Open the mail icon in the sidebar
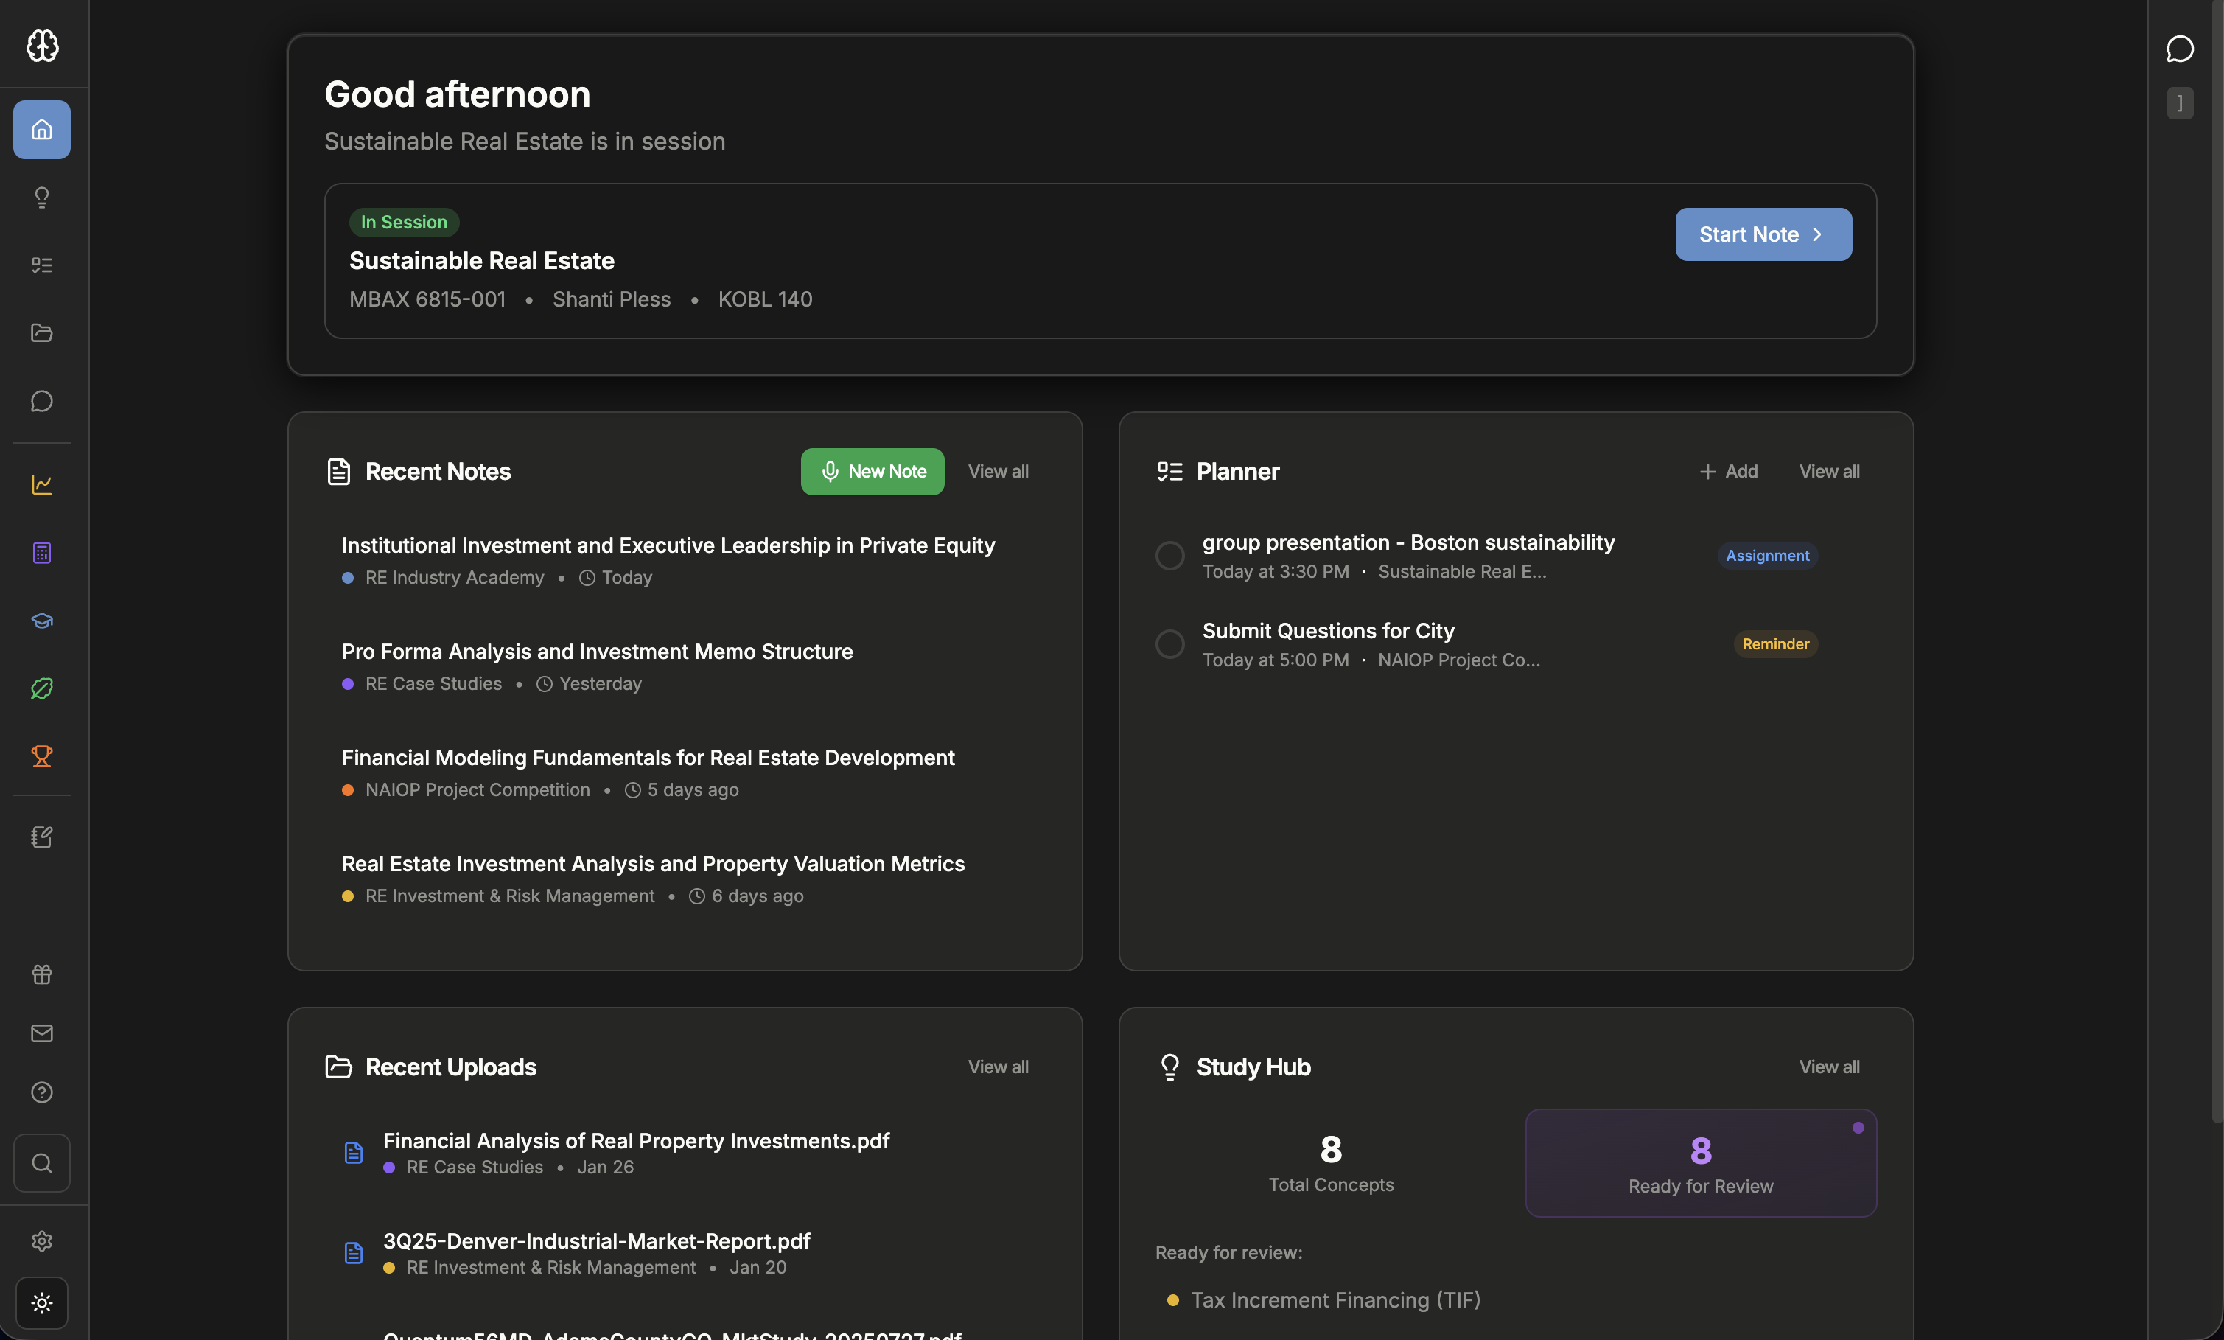The height and width of the screenshot is (1340, 2224). pos(41,1032)
